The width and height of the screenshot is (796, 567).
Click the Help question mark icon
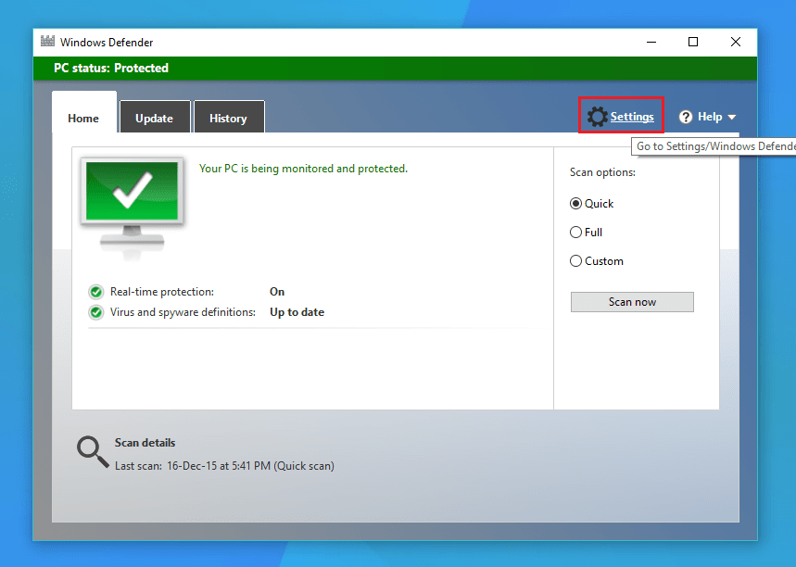tap(686, 118)
